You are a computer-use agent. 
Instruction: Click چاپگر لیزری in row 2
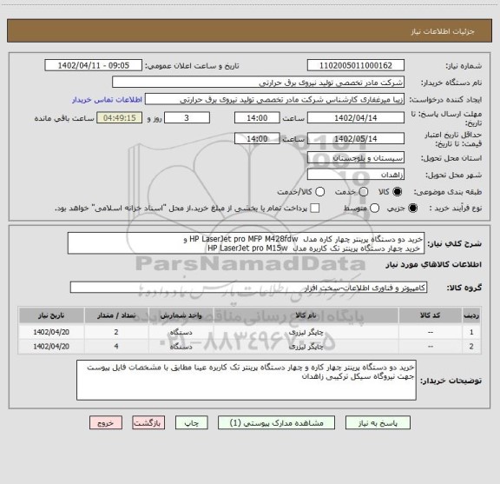(306, 347)
